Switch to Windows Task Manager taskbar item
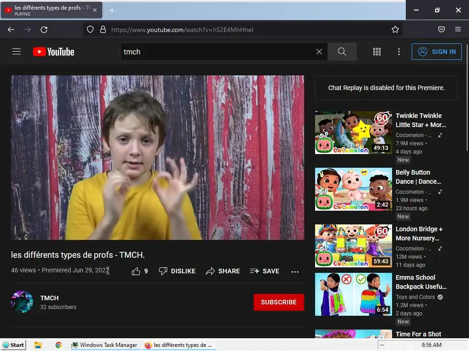The width and height of the screenshot is (469, 351). click(x=104, y=345)
